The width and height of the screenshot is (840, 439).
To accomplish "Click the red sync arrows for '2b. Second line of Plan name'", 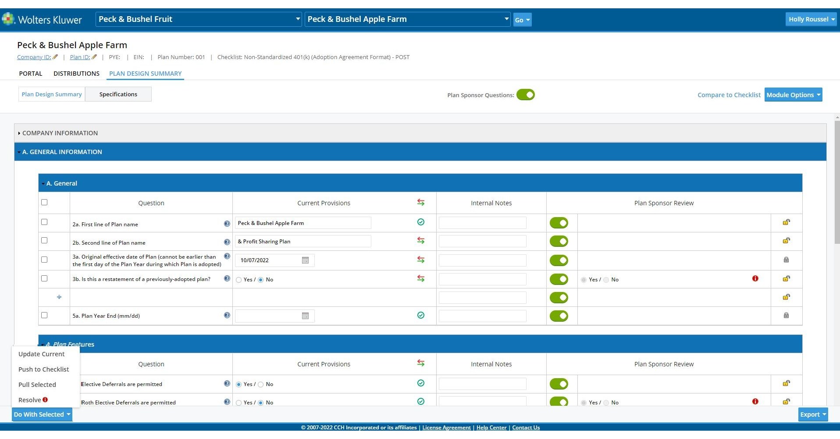I will point(421,241).
